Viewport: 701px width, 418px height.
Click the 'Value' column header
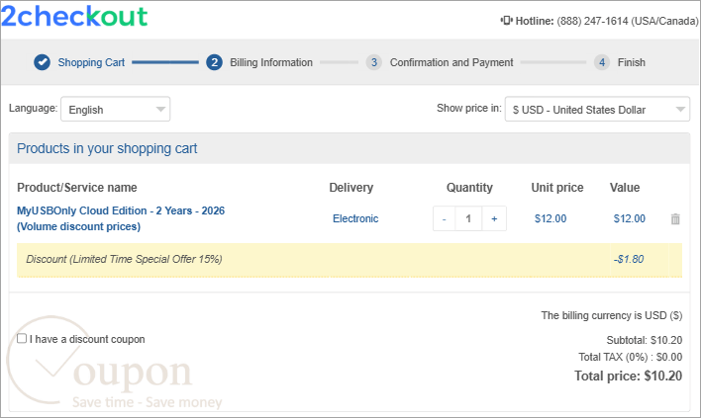tap(625, 188)
